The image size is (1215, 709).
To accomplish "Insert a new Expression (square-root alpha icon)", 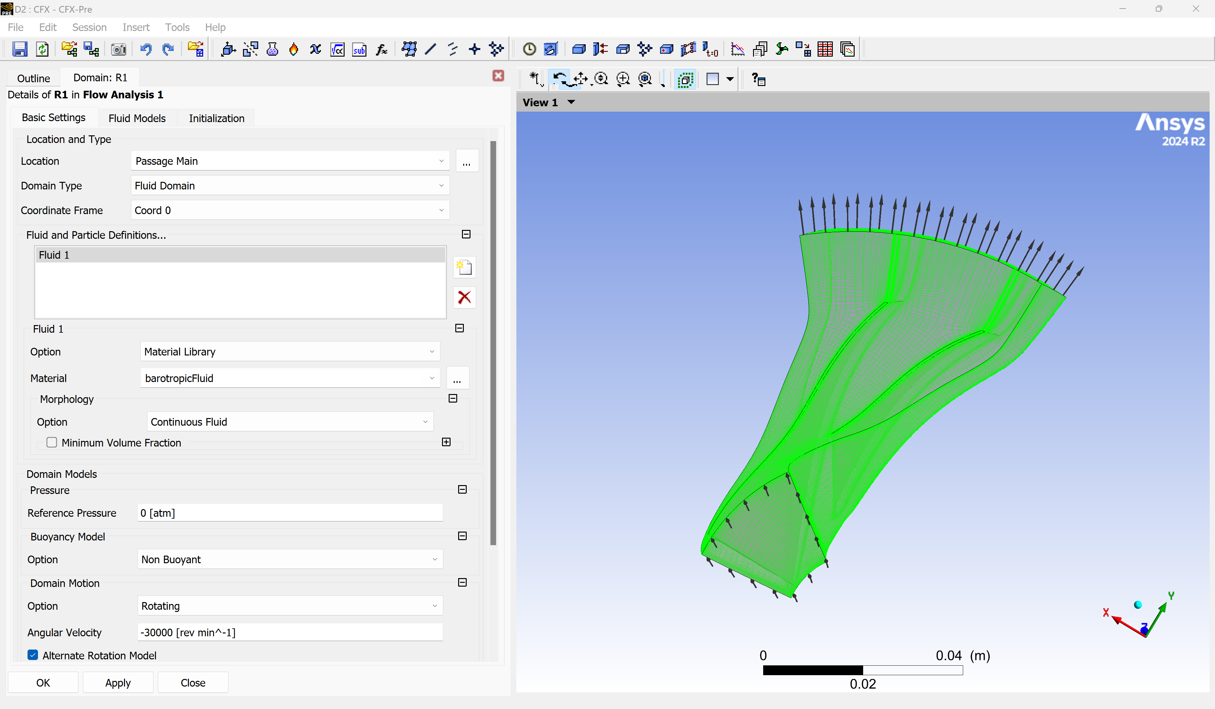I will click(x=337, y=49).
